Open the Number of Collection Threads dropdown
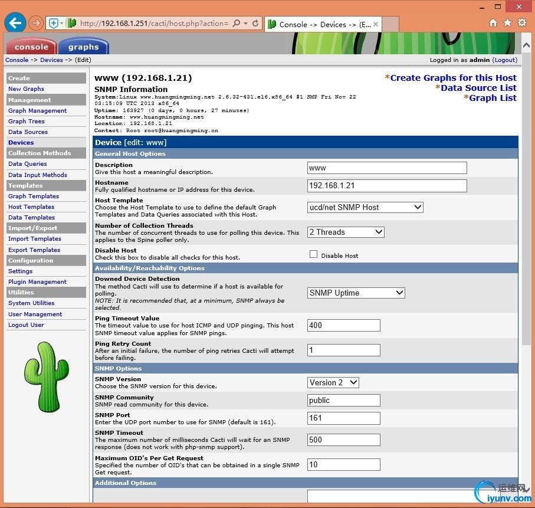 (x=346, y=232)
